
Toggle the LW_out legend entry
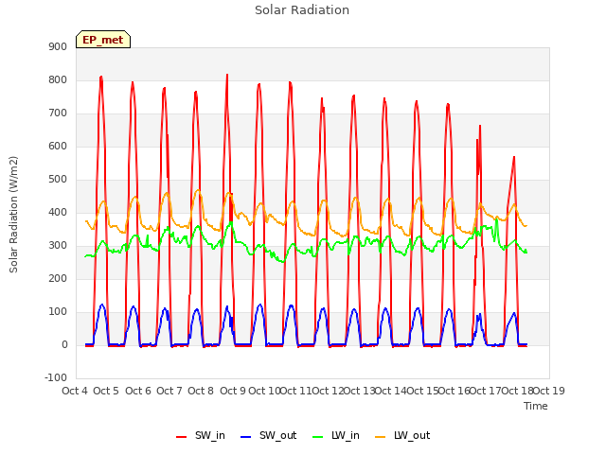[402, 435]
